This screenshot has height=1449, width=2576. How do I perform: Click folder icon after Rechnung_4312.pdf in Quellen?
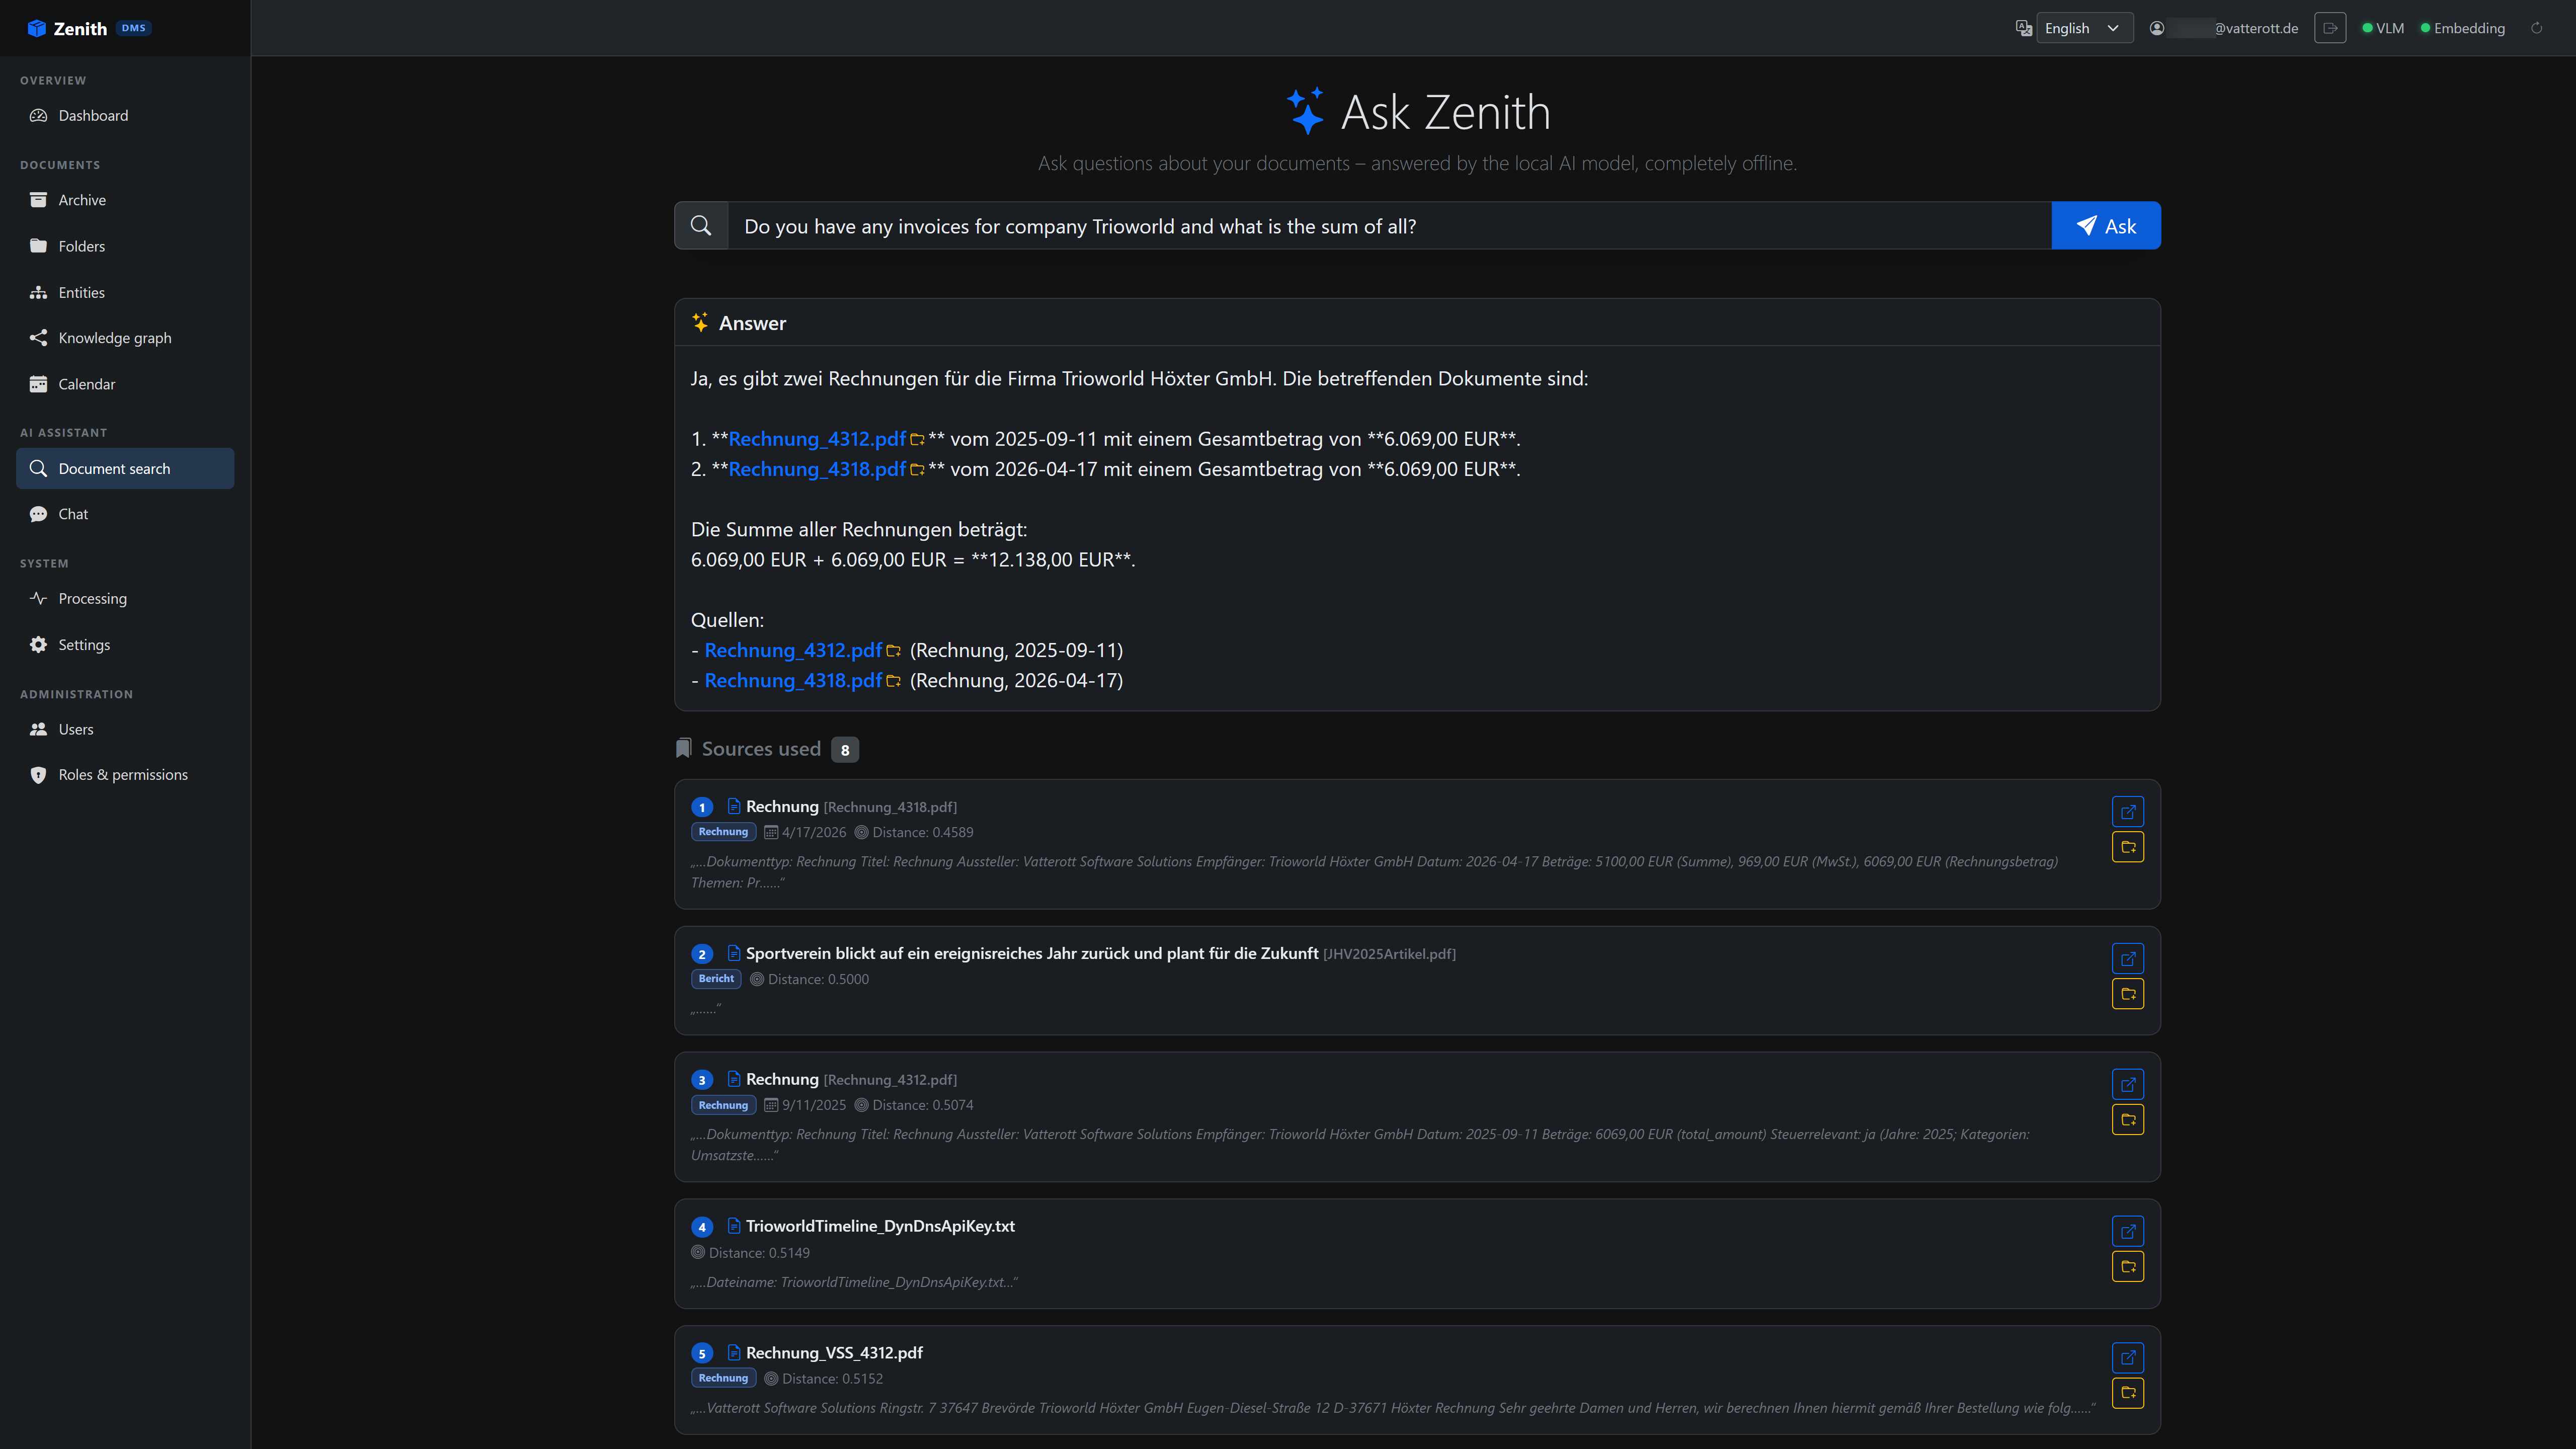point(893,651)
